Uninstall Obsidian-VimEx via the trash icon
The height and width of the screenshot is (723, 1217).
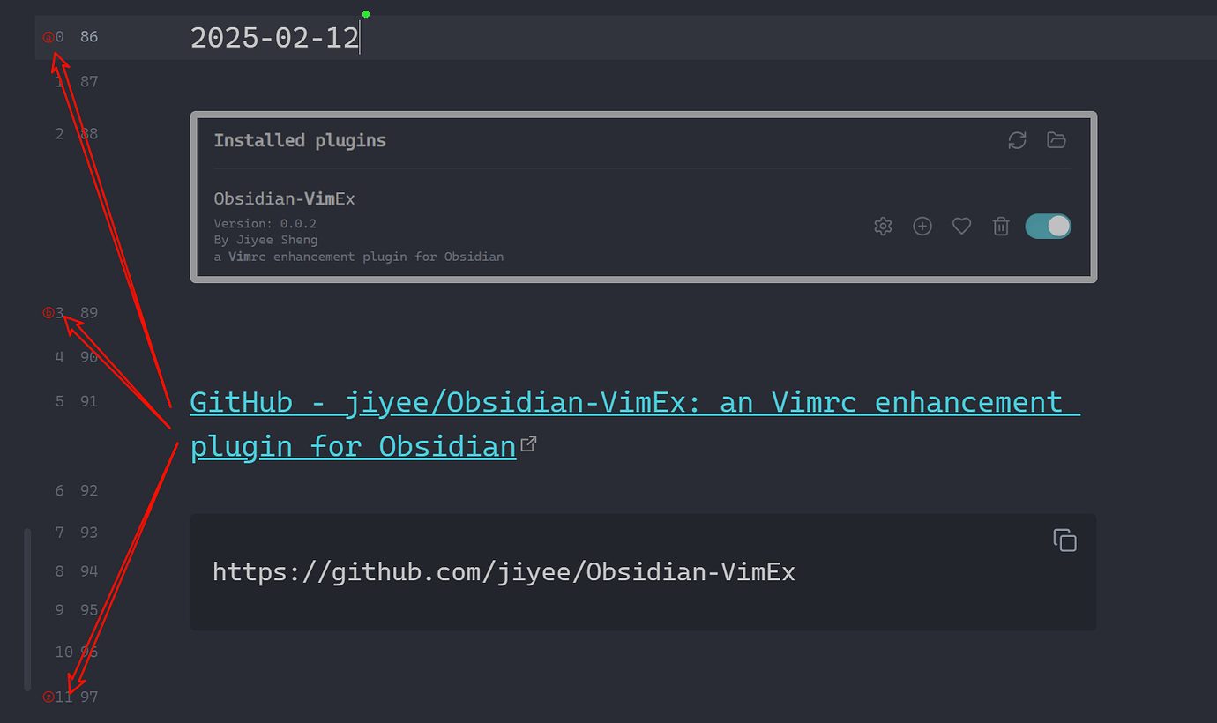pyautogui.click(x=1000, y=226)
